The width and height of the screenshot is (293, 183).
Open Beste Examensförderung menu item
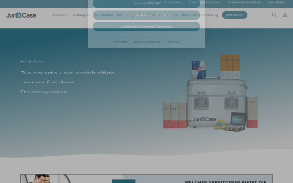click(200, 15)
